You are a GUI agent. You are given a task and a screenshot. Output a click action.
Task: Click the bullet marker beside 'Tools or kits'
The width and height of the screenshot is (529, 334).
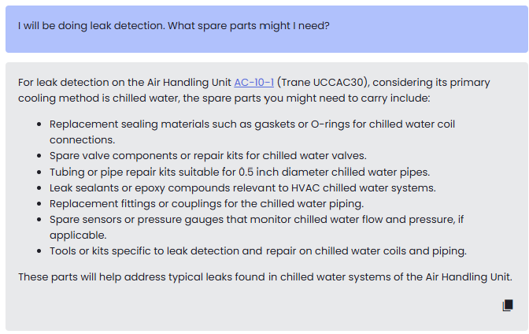pos(39,252)
